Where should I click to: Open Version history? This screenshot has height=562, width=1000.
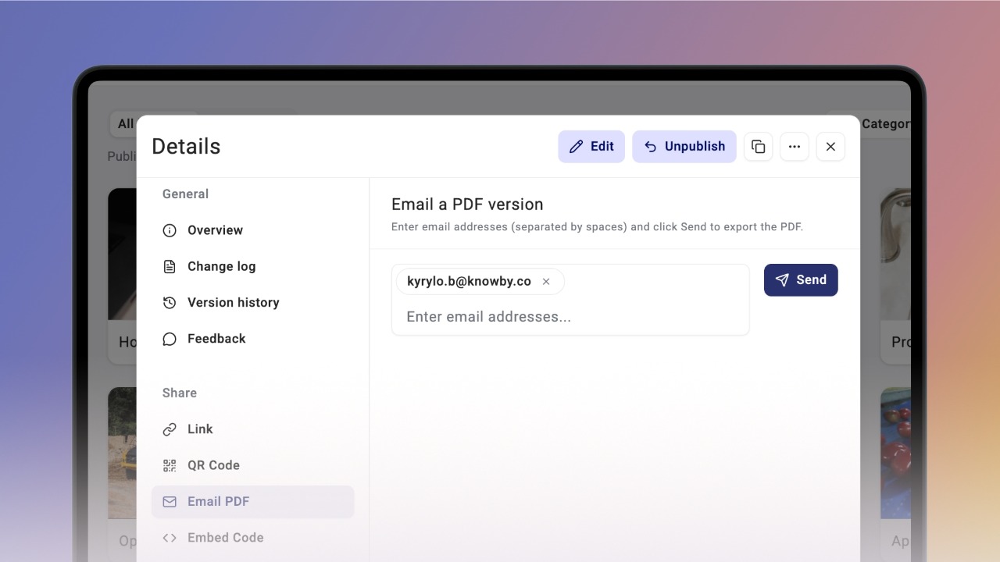point(252,302)
